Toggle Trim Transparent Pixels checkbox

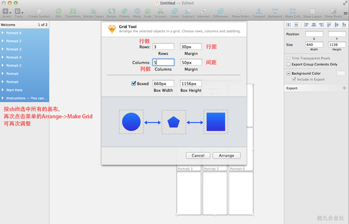pyautogui.click(x=289, y=58)
